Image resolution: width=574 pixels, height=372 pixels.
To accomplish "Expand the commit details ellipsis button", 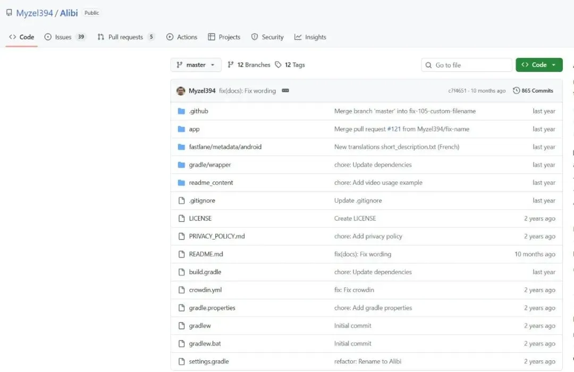I will tap(285, 90).
